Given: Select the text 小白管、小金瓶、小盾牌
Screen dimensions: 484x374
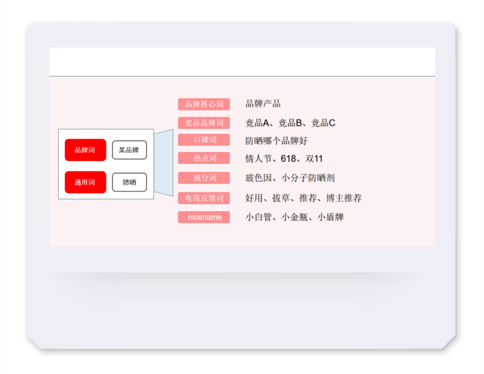Looking at the screenshot, I should (295, 217).
